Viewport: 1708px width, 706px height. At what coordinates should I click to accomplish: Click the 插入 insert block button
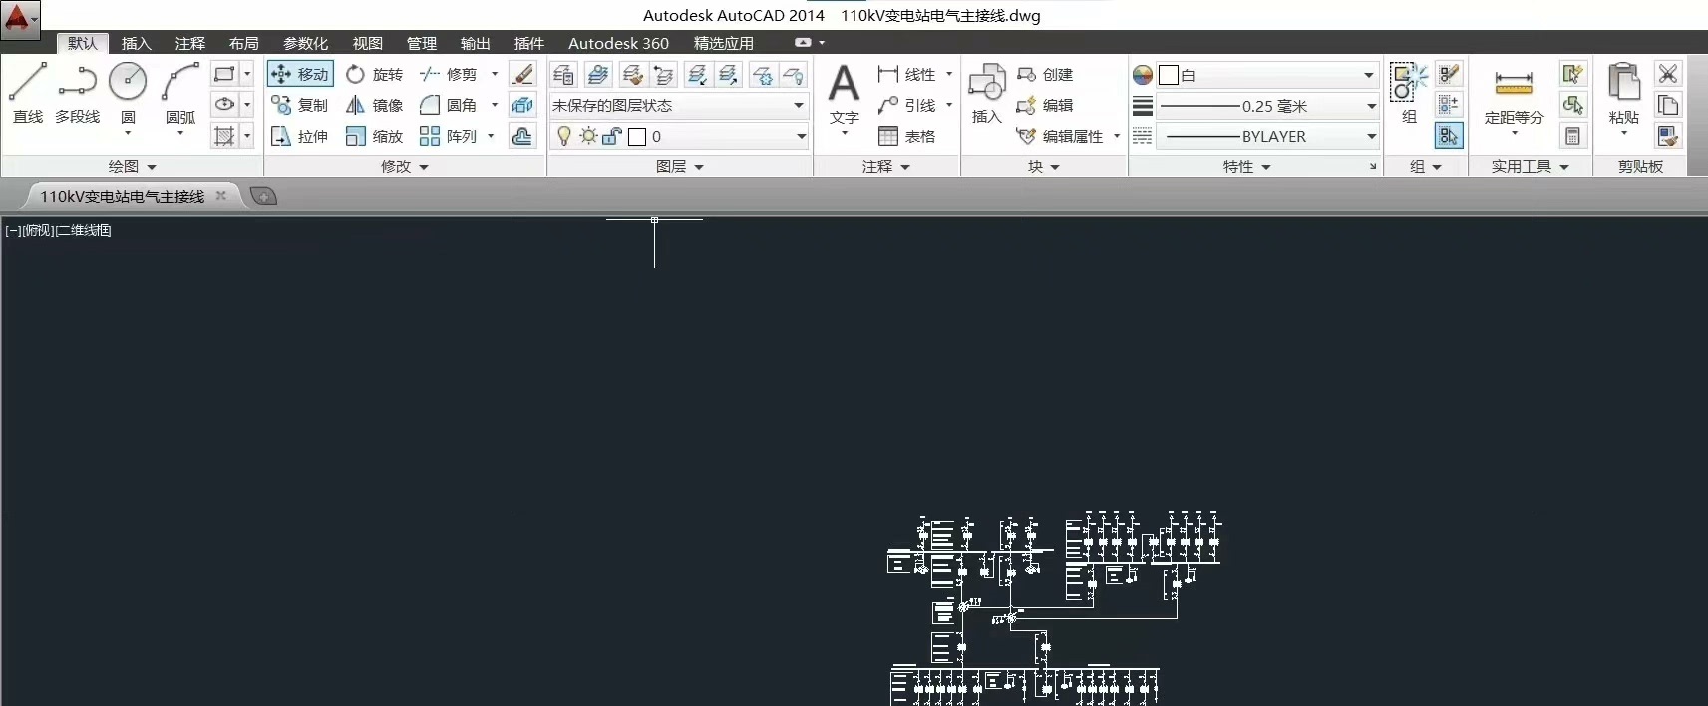pos(986,94)
